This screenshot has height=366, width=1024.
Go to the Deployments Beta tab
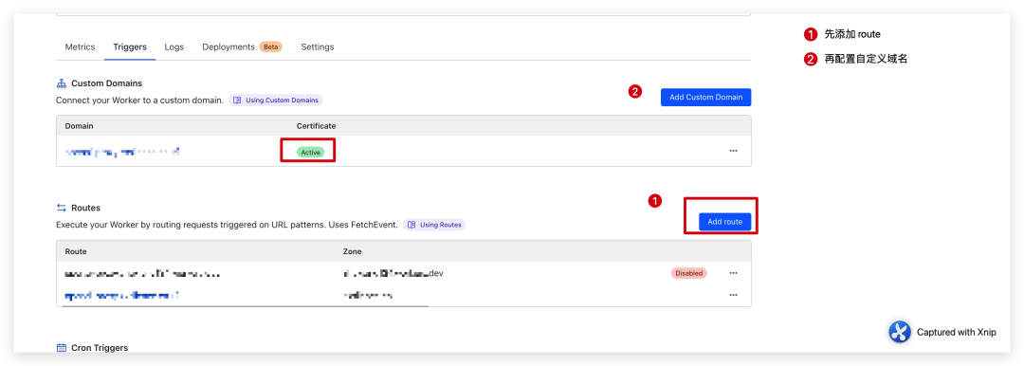tap(242, 47)
